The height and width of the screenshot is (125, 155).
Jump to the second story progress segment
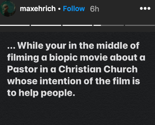pos(46,26)
